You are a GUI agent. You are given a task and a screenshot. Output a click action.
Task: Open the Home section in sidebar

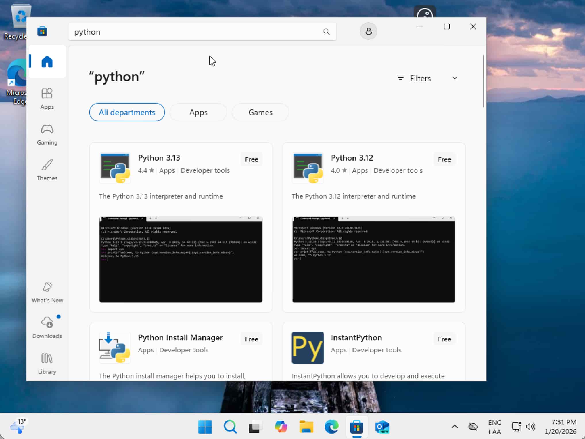(x=47, y=62)
